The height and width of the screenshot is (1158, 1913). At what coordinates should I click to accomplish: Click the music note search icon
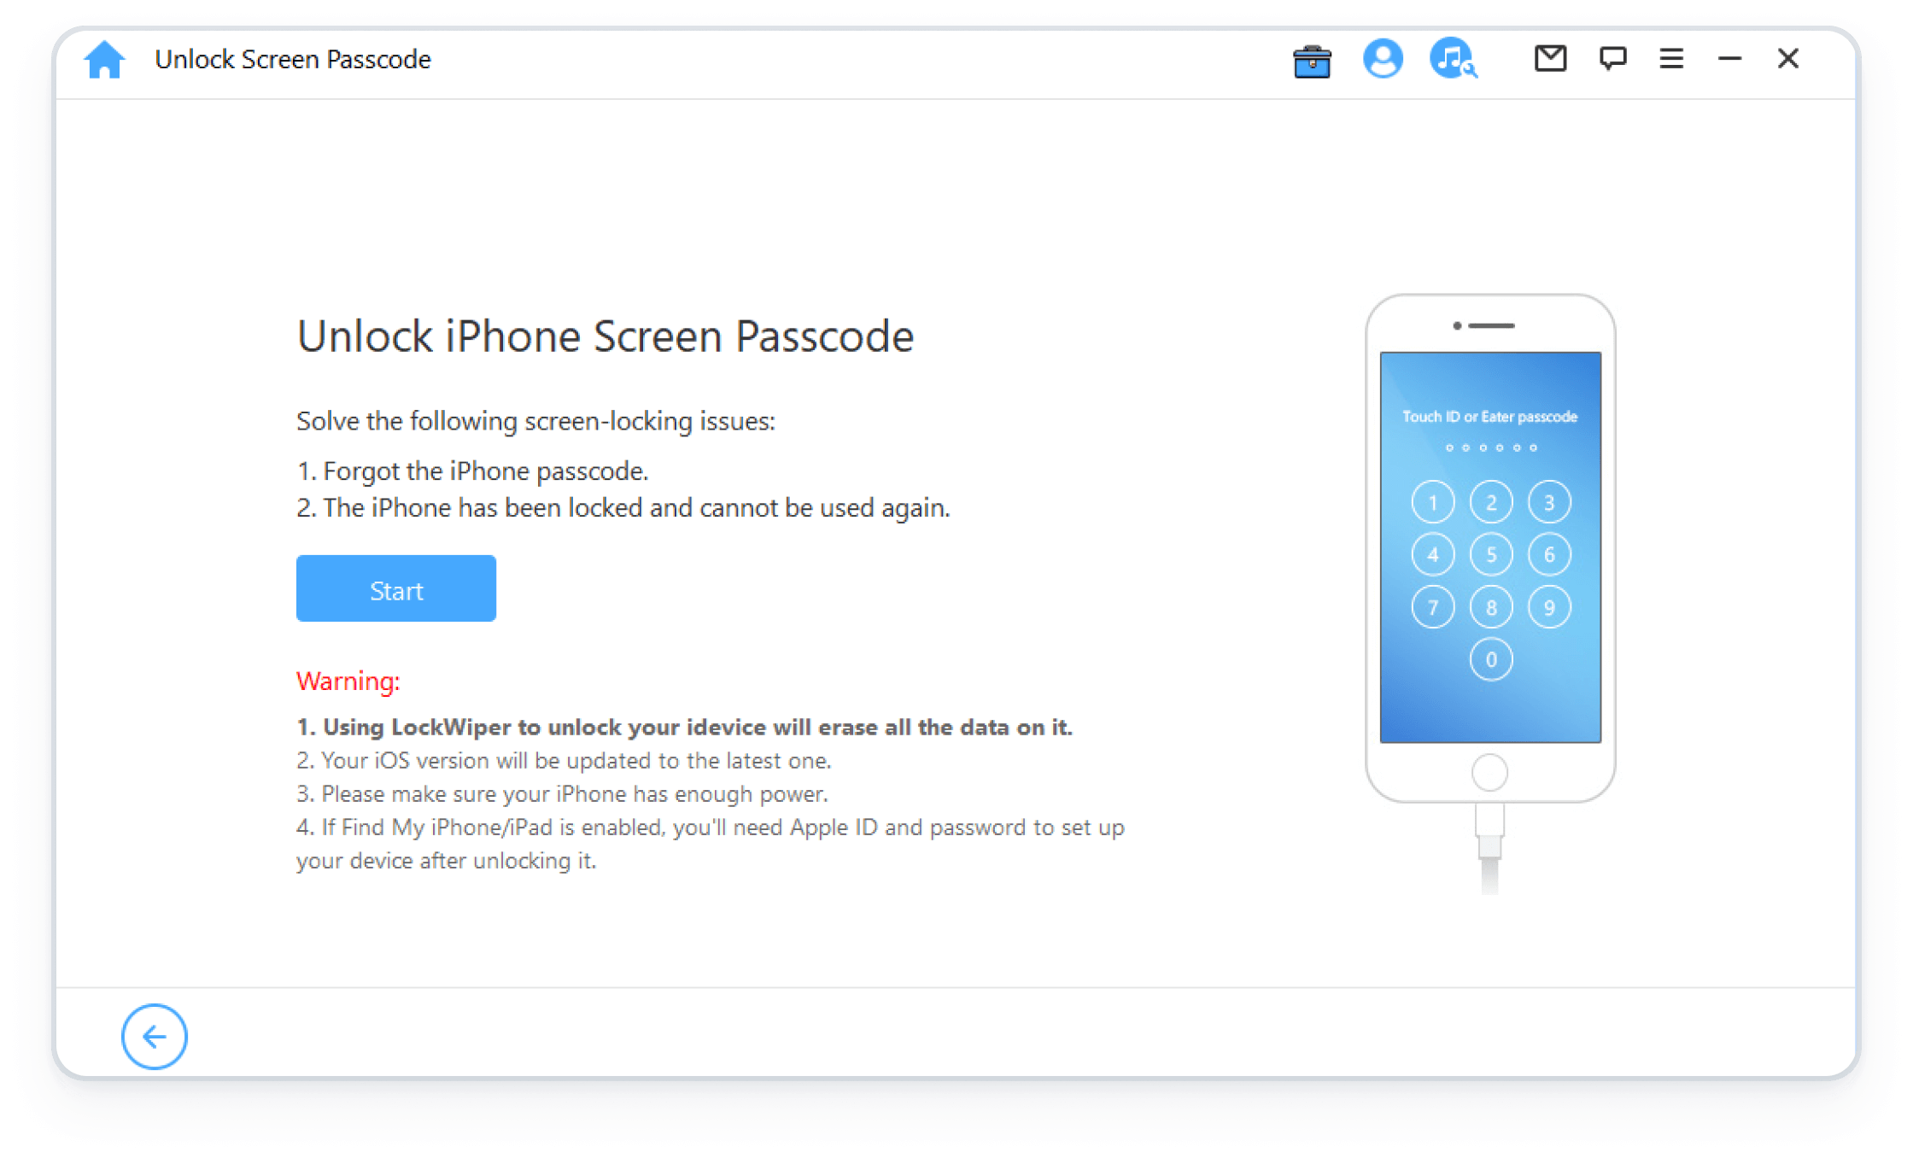pos(1453,59)
